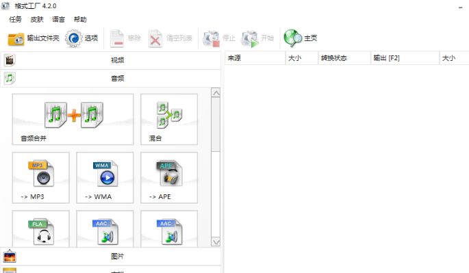Click the 格式工厂 title bar app icon

pyautogui.click(x=5, y=6)
